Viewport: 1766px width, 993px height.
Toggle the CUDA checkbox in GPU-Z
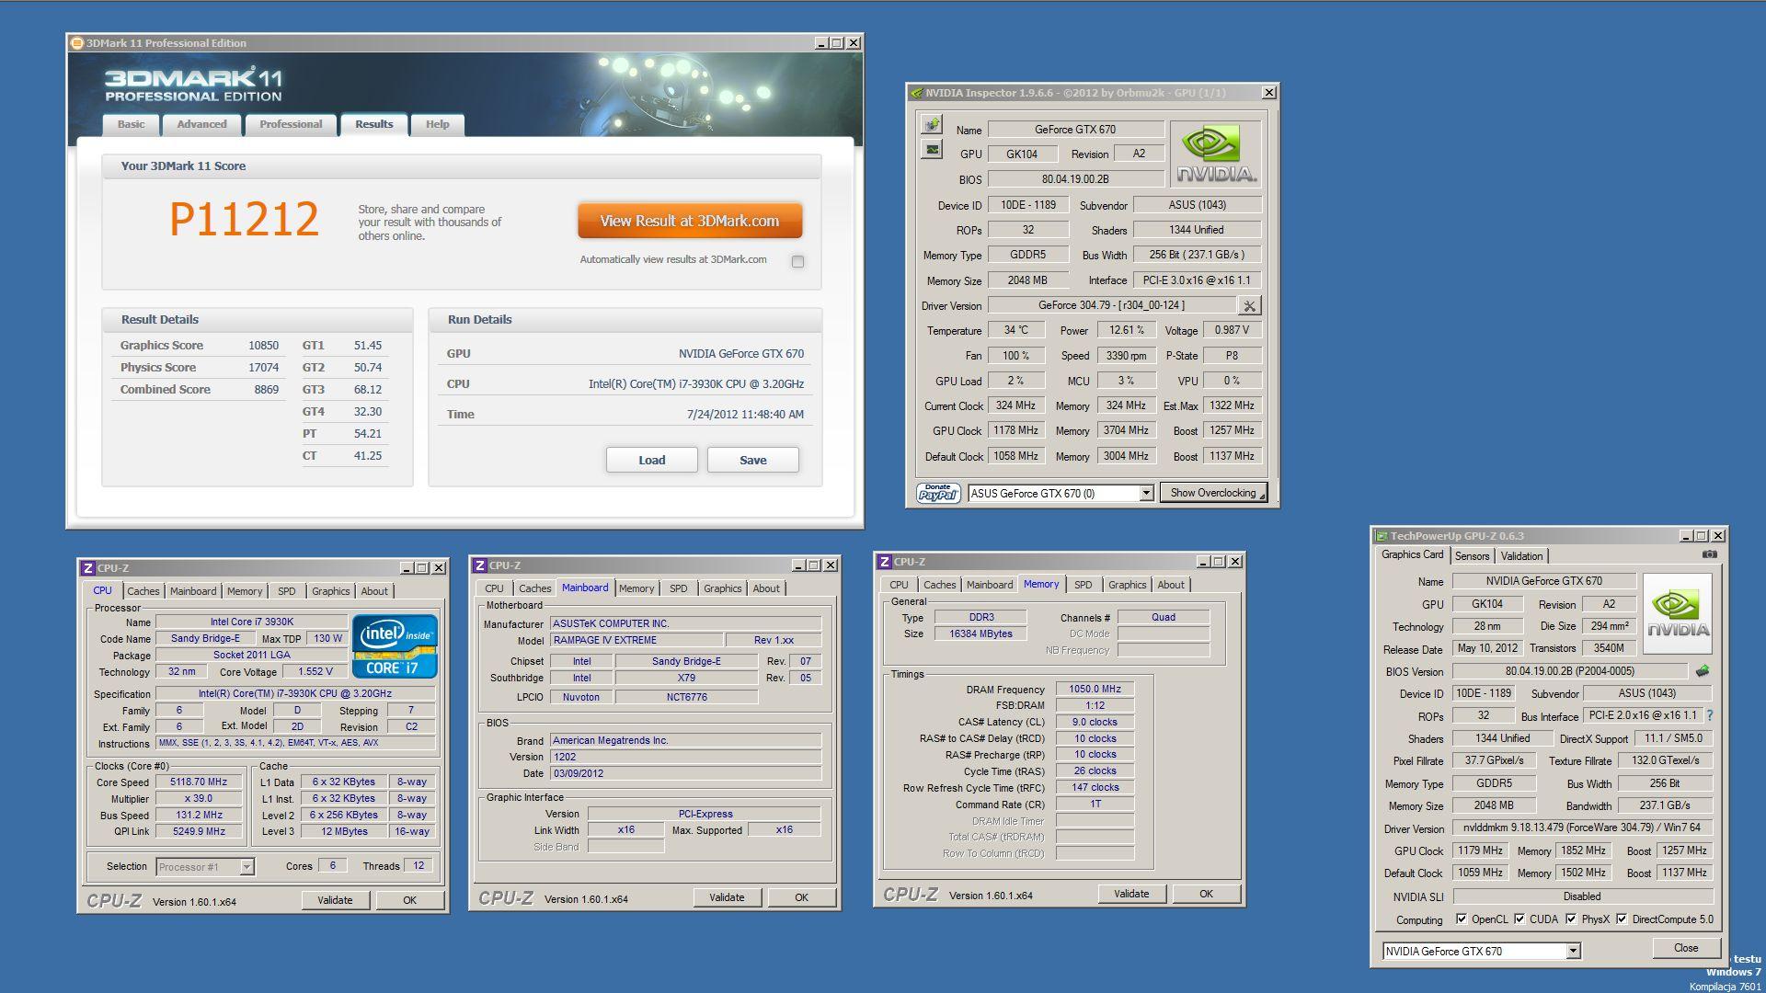(x=1519, y=919)
